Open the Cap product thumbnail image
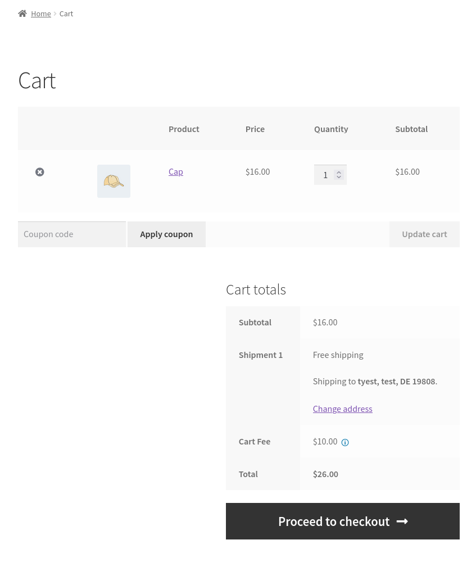Screen dimensions: 476x567 pos(114,181)
